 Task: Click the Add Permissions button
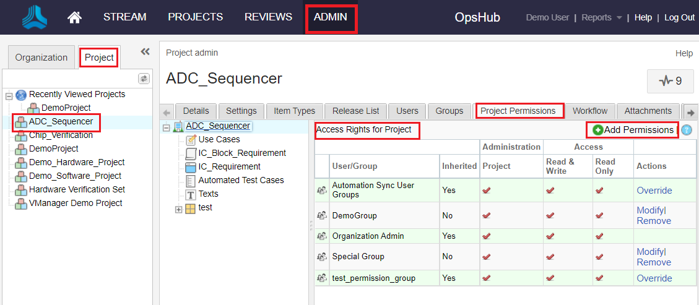pos(633,130)
